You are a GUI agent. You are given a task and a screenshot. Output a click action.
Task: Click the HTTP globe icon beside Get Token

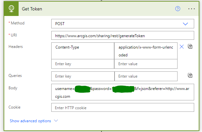click(x=10, y=9)
